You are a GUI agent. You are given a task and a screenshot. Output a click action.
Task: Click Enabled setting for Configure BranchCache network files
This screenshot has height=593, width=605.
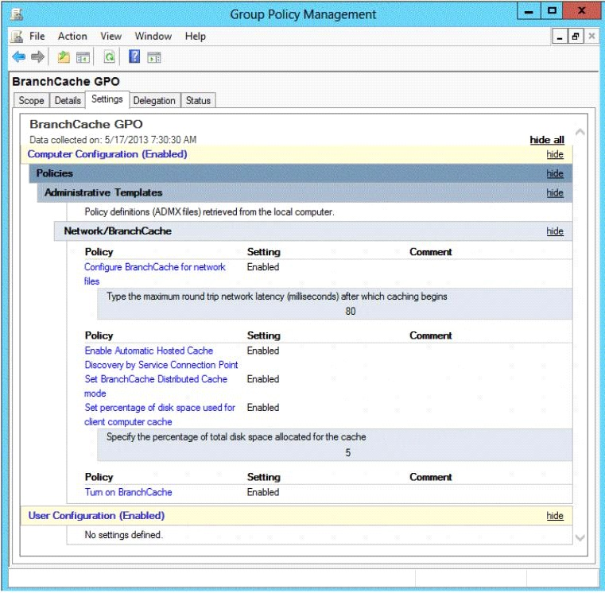click(263, 267)
